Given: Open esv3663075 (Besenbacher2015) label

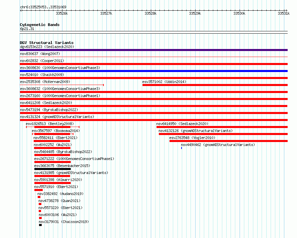Looking at the screenshot, I should [62, 166].
